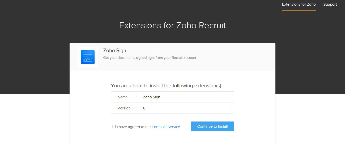This screenshot has height=168, width=345.
Task: Select the Version label in the details table
Action: pyautogui.click(x=124, y=108)
